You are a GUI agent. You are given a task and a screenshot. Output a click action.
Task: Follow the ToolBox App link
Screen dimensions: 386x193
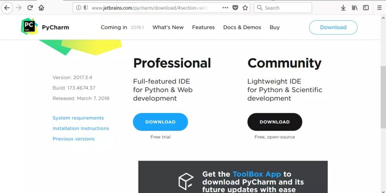click(x=257, y=174)
